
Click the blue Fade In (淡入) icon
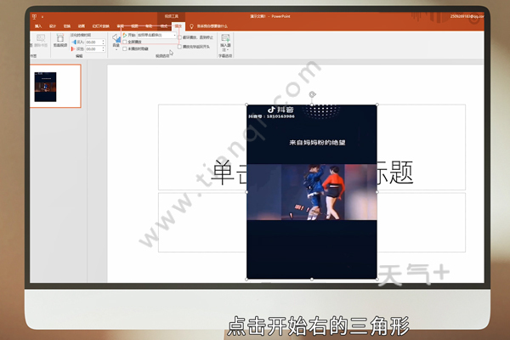[73, 42]
